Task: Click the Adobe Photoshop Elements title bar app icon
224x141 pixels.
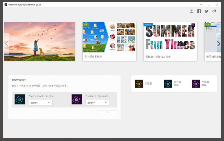Action: (x=6, y=4)
